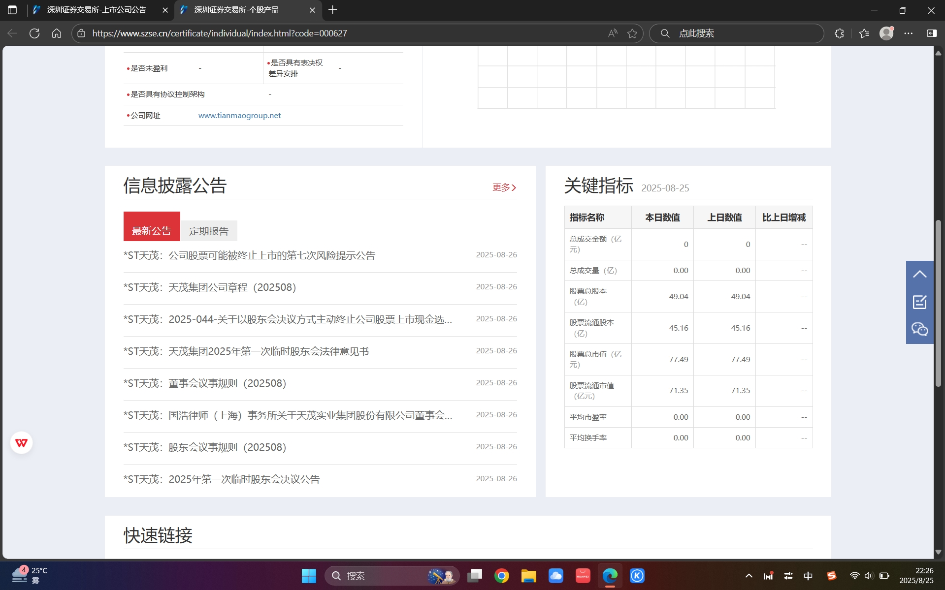
Task: Close the 上市公司公告 tab
Action: [165, 10]
